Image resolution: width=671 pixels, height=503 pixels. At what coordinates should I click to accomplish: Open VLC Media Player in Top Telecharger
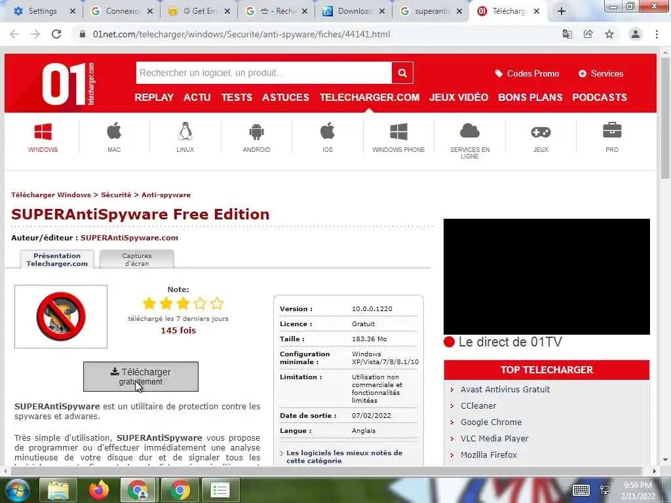(x=494, y=438)
